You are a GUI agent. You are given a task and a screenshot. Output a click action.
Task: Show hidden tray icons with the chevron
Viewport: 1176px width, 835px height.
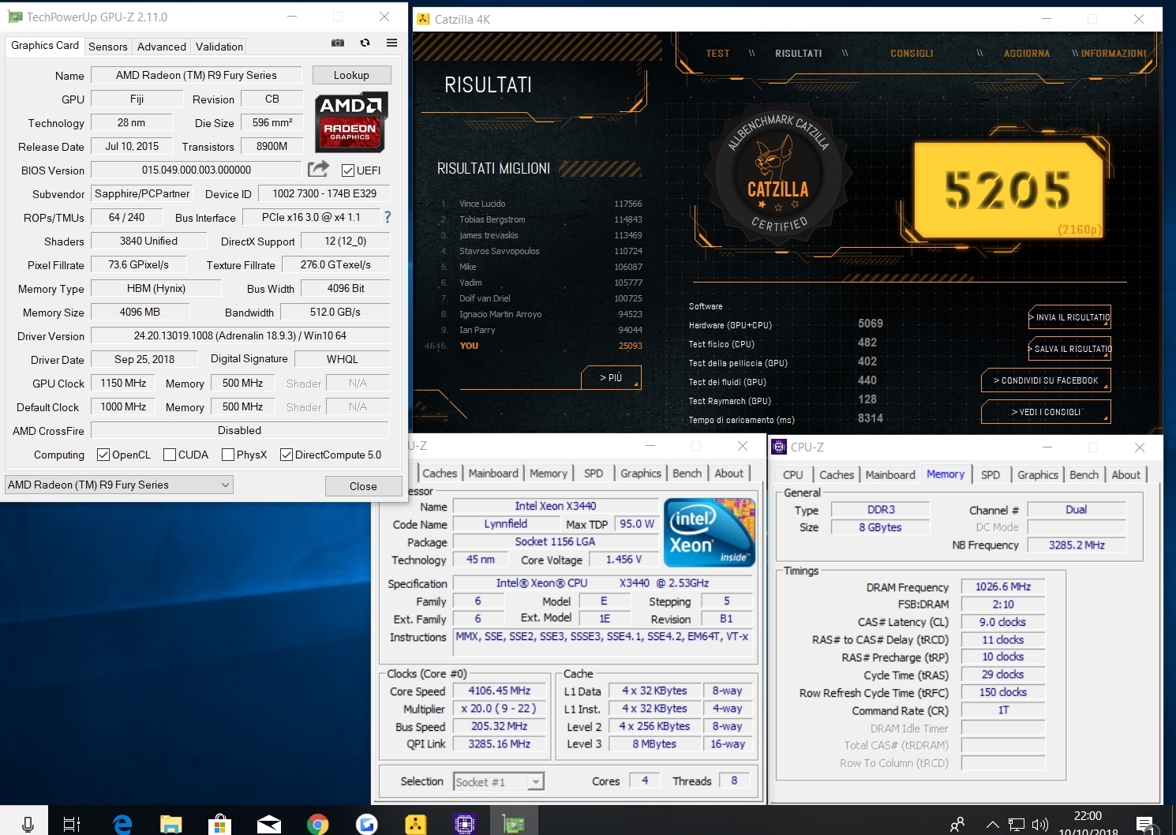993,825
